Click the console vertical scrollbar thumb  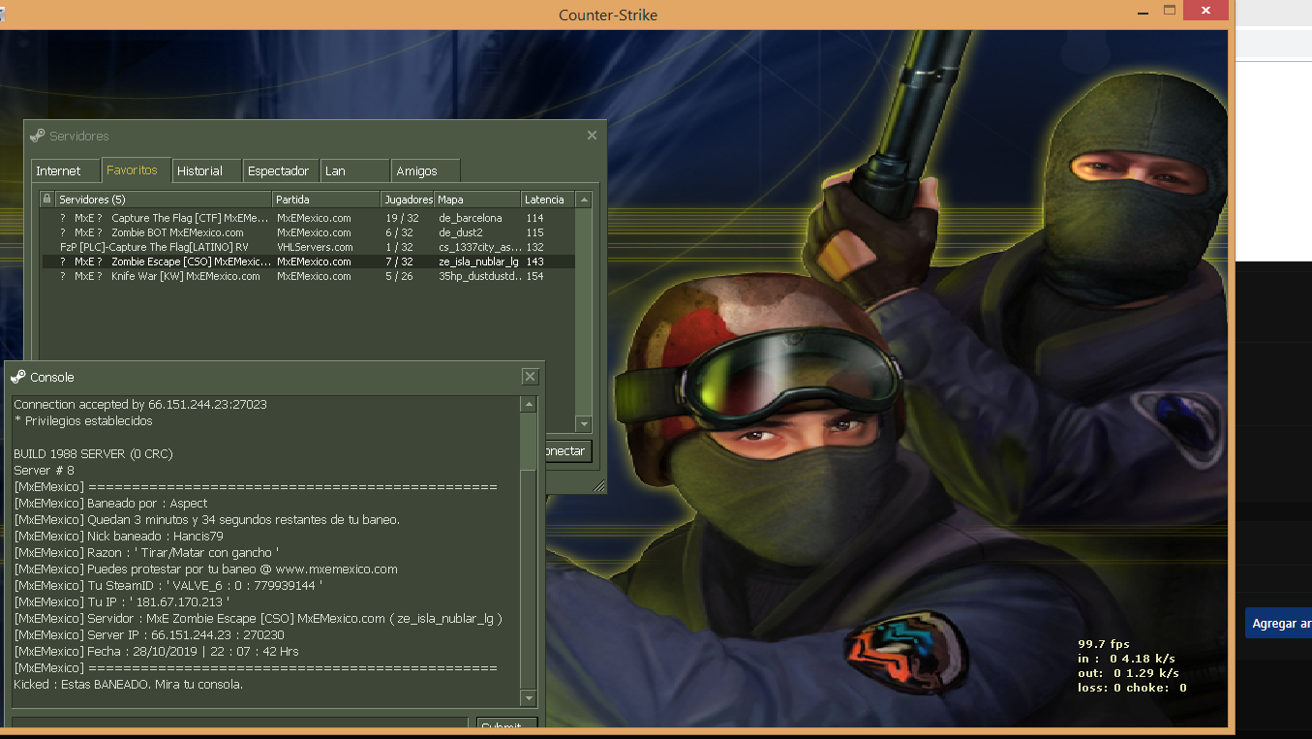(528, 577)
